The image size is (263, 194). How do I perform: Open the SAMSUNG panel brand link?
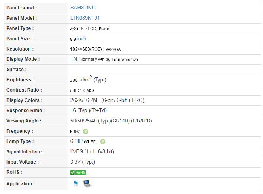83,8
